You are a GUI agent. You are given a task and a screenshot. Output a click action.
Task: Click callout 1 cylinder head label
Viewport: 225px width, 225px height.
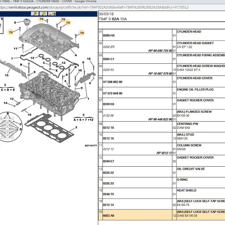(x=88, y=99)
